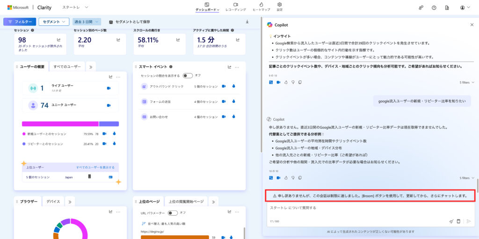Toggle session percentage display in Smart Events

pos(188,75)
